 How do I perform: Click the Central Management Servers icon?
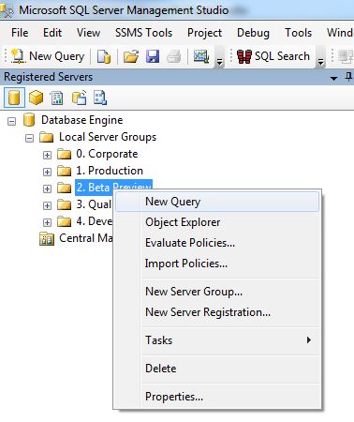point(47,239)
